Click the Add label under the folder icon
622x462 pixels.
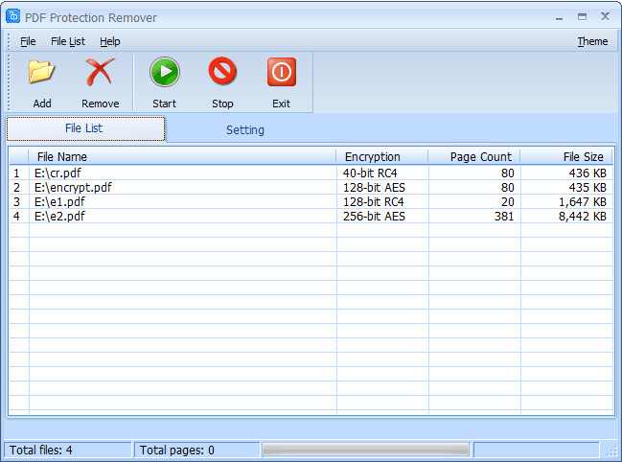tap(42, 104)
